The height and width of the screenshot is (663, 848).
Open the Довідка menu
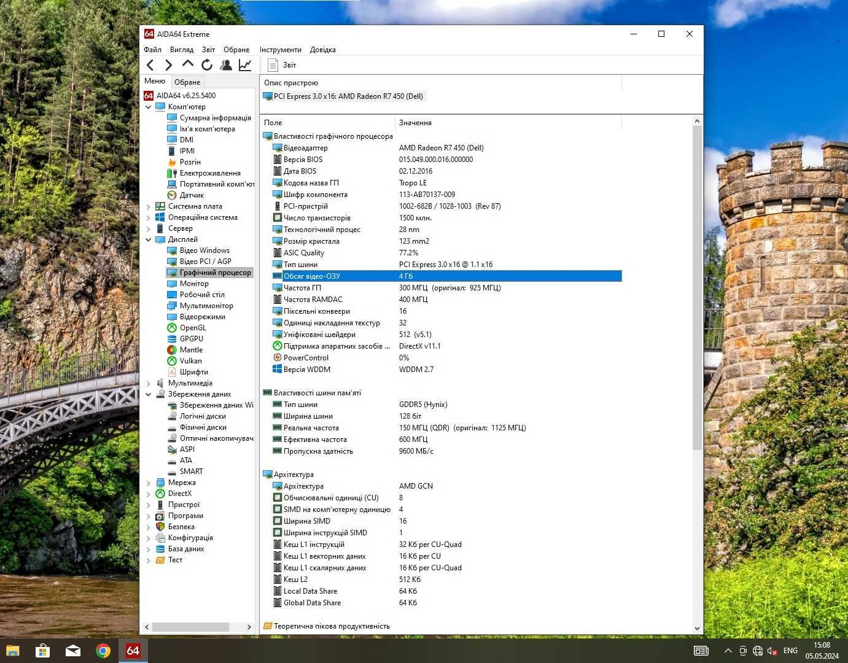(323, 50)
